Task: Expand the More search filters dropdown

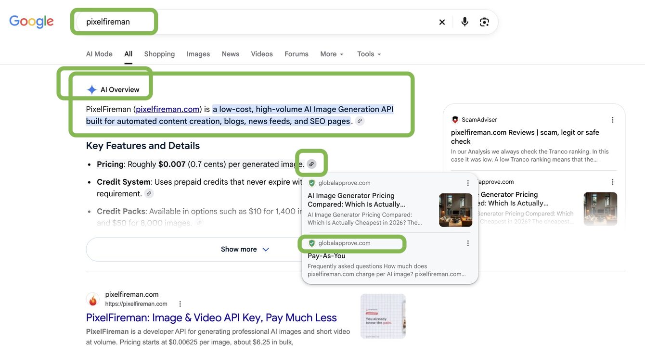Action: point(332,54)
